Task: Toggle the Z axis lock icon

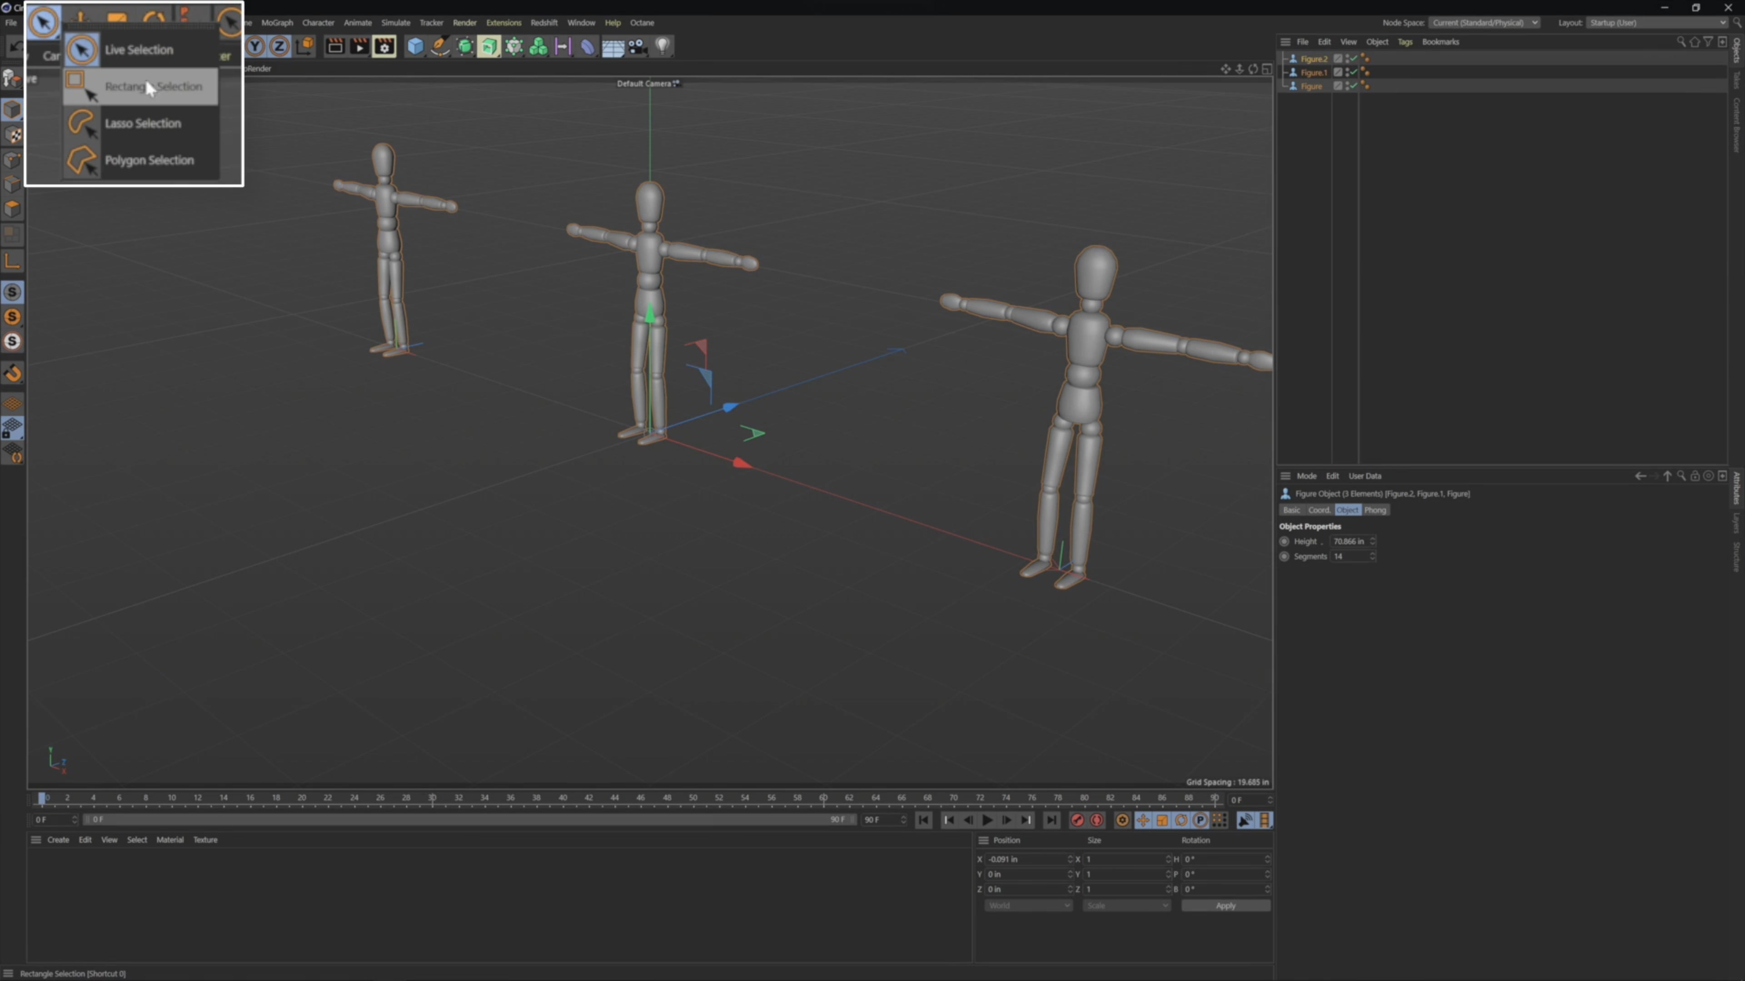Action: pos(279,46)
